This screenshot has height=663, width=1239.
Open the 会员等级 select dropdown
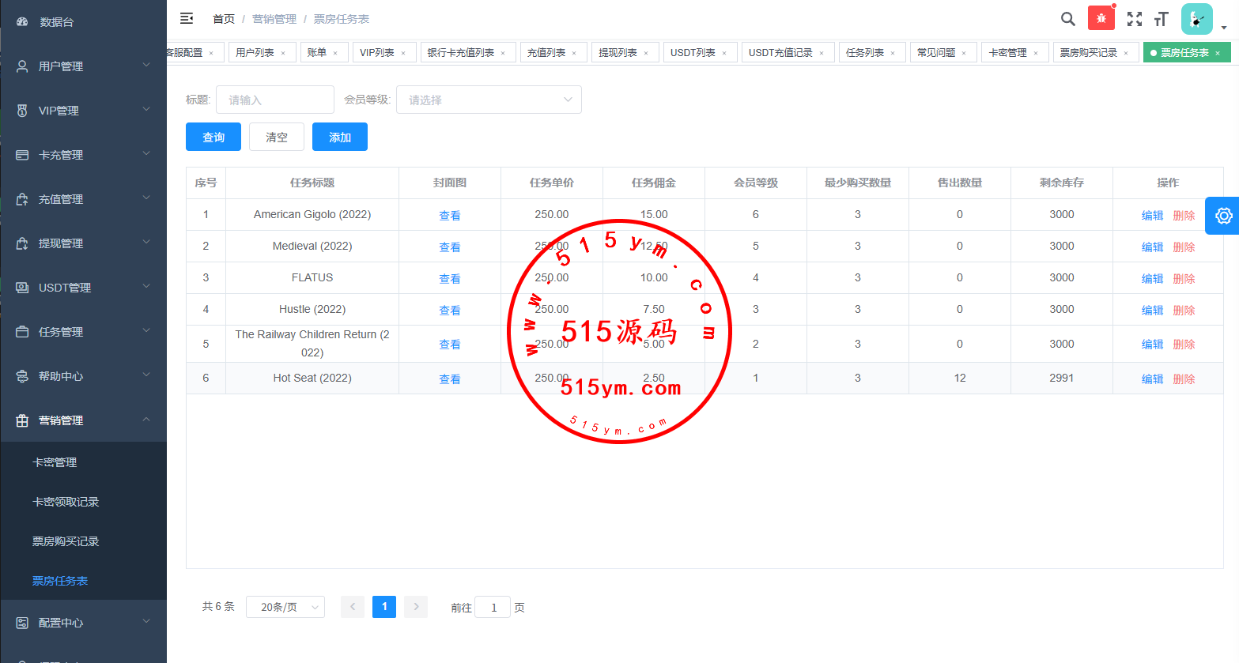489,100
